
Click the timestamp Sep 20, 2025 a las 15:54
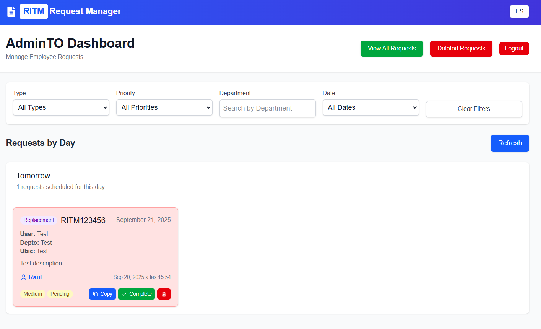pyautogui.click(x=142, y=277)
